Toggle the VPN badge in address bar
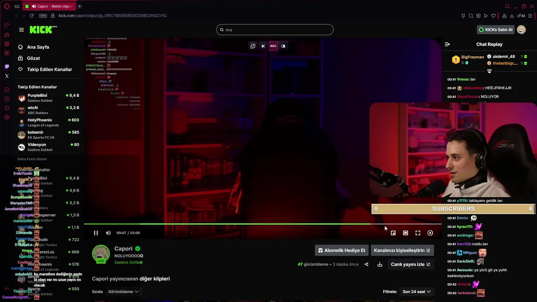The height and width of the screenshot is (302, 537). point(43,16)
